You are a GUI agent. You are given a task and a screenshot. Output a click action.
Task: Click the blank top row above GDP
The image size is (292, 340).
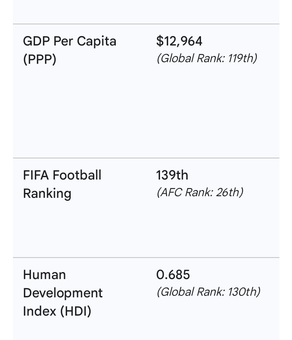click(x=146, y=12)
